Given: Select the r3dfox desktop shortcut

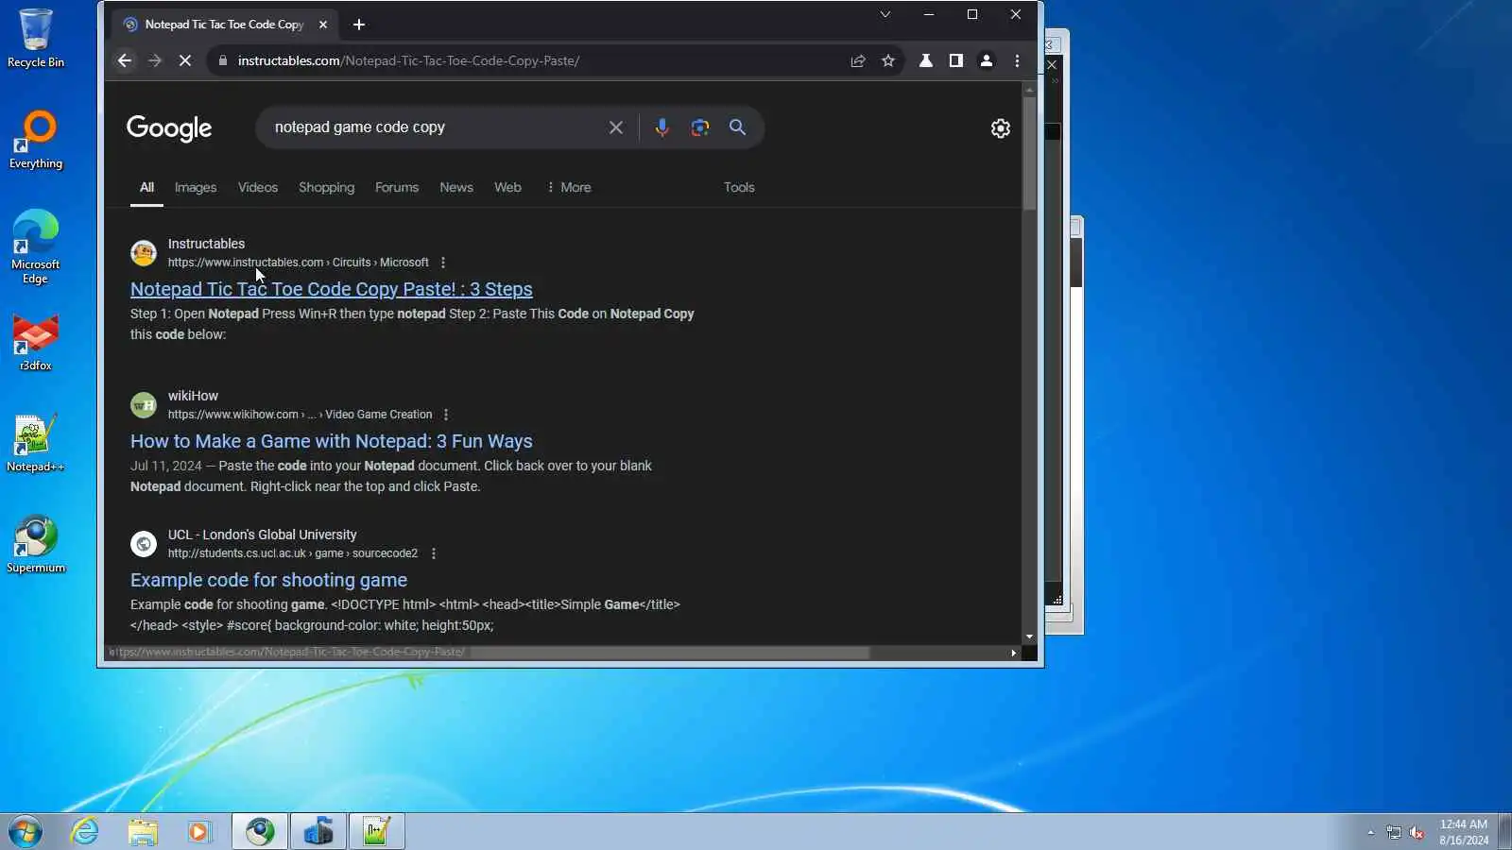Looking at the screenshot, I should [x=36, y=342].
